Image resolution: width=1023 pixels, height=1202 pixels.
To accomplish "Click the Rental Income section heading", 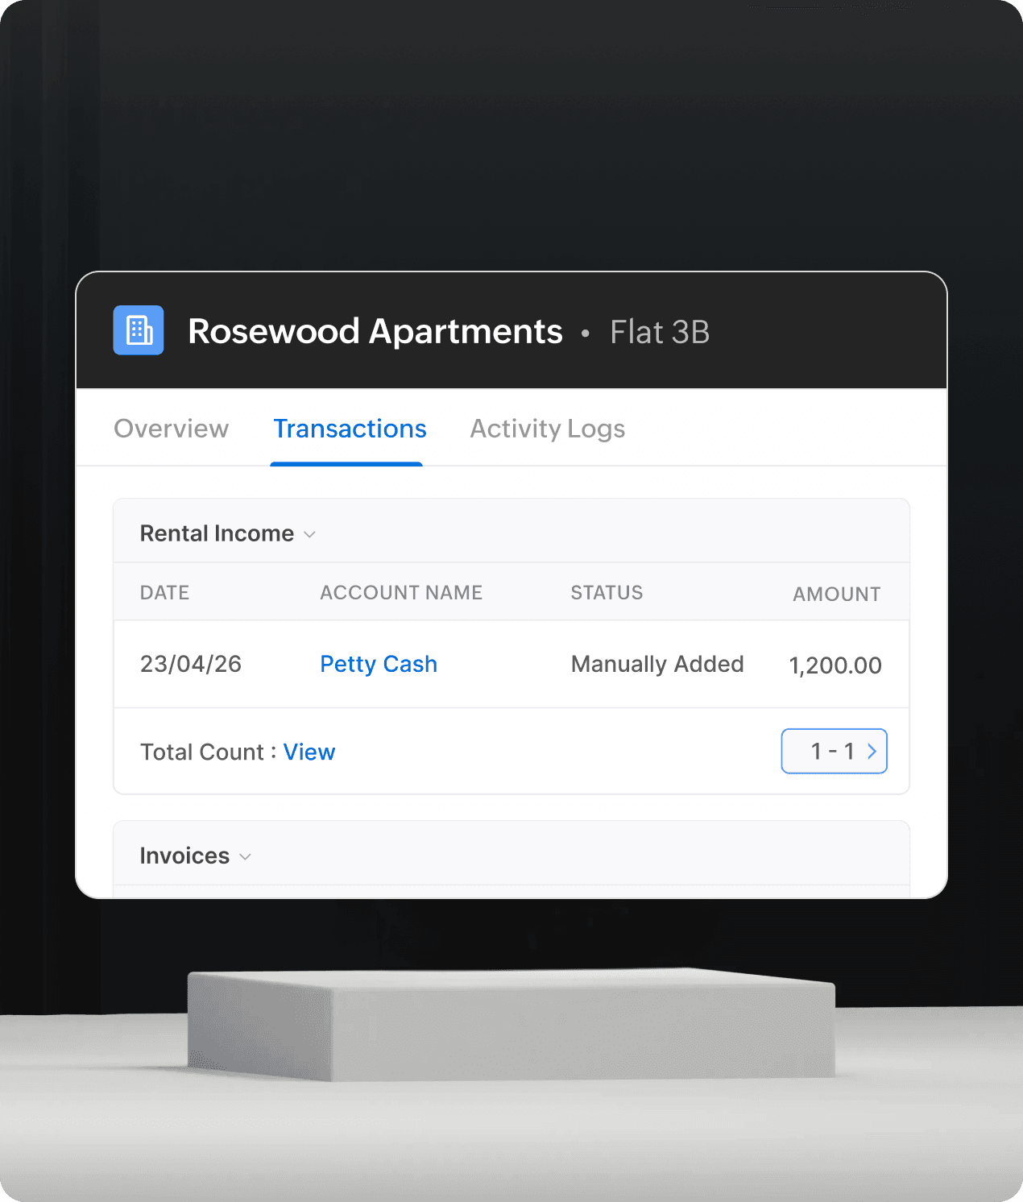I will (217, 533).
